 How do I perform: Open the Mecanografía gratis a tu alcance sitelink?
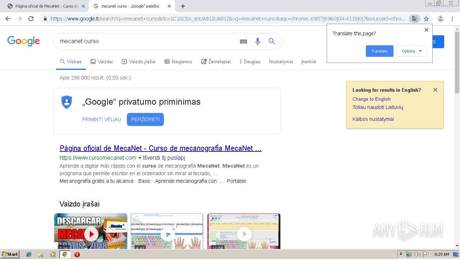97,181
